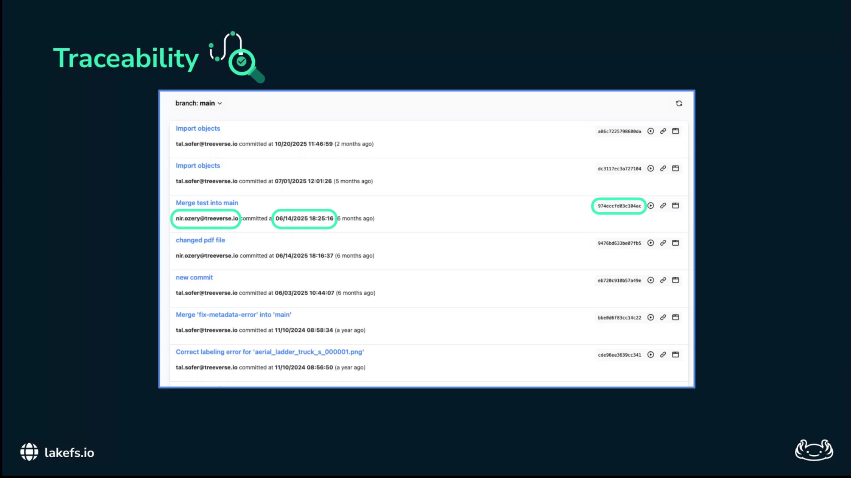The image size is (851, 478).
Task: Copy link icon for commit eb720c910b57a49e
Action: pyautogui.click(x=663, y=280)
